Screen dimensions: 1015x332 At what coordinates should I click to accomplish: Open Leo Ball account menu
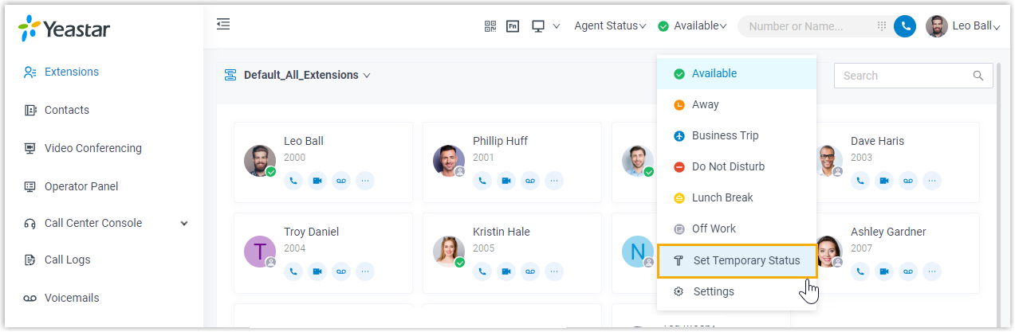963,26
